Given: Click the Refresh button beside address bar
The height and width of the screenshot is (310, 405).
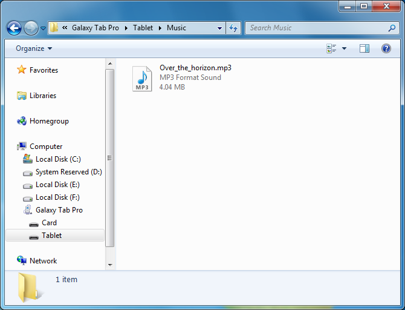Looking at the screenshot, I should click(x=233, y=28).
